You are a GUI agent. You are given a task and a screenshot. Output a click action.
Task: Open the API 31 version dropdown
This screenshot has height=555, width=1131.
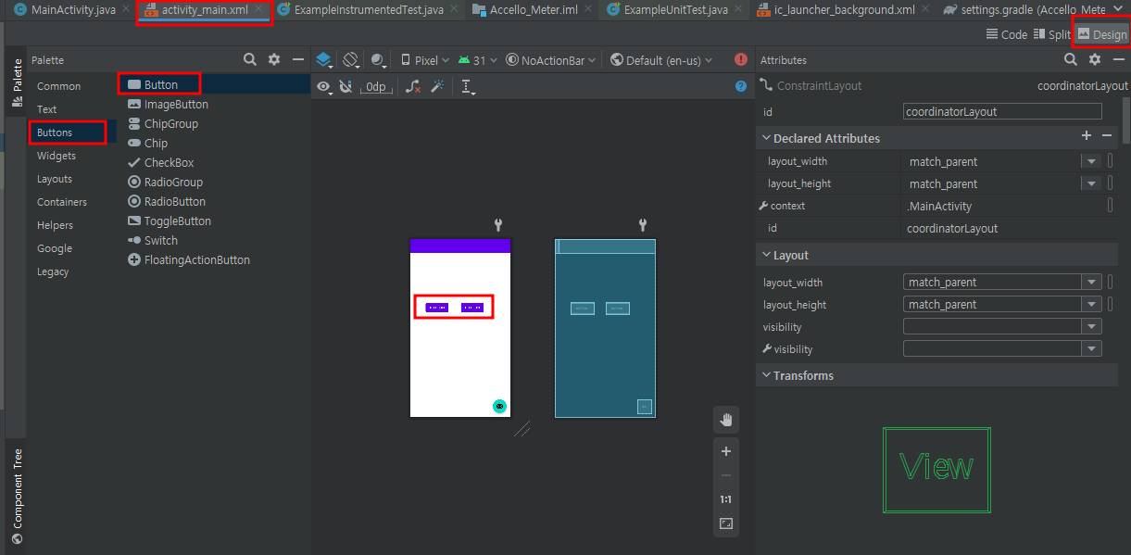click(477, 60)
